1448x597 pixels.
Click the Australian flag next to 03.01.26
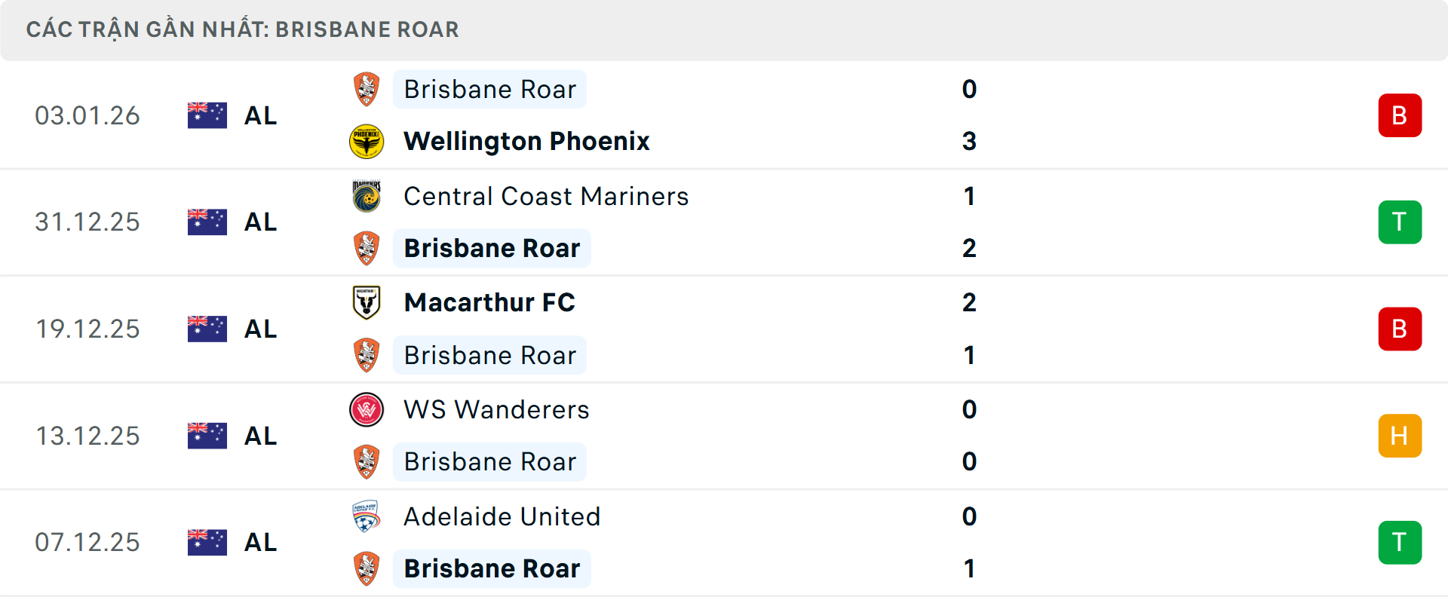207,115
